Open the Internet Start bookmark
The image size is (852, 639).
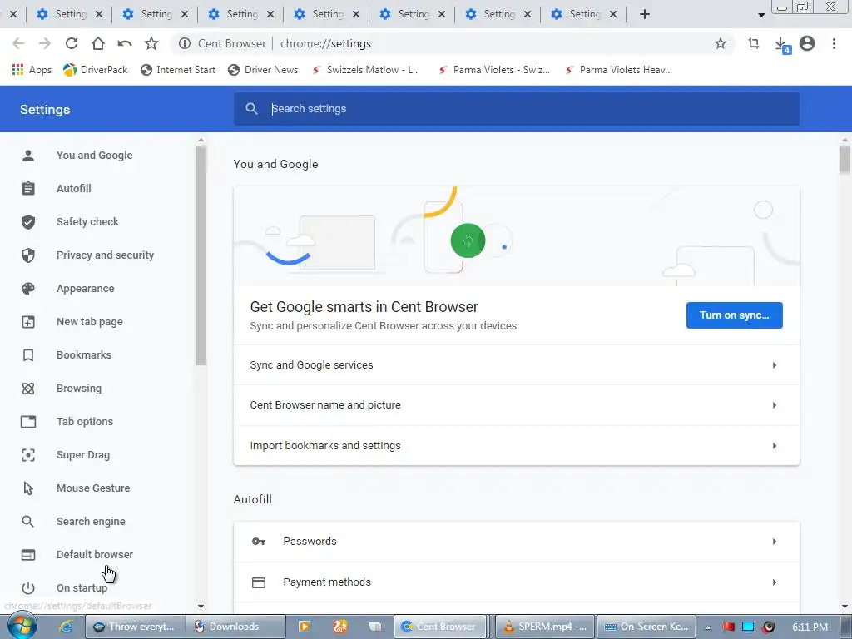pyautogui.click(x=178, y=70)
